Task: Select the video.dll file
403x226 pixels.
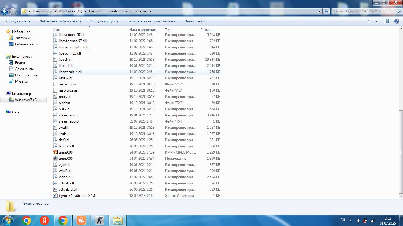Action: pos(136,177)
